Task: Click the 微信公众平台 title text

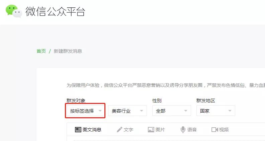Action: point(55,11)
